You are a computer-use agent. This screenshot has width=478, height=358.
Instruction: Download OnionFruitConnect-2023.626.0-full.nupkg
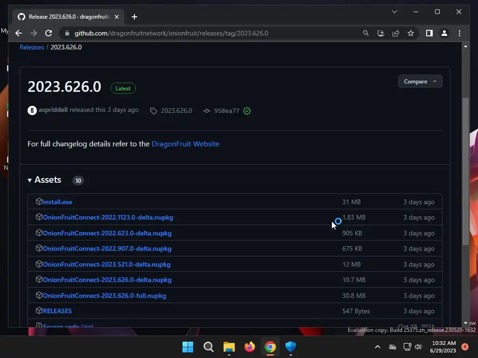tap(104, 296)
